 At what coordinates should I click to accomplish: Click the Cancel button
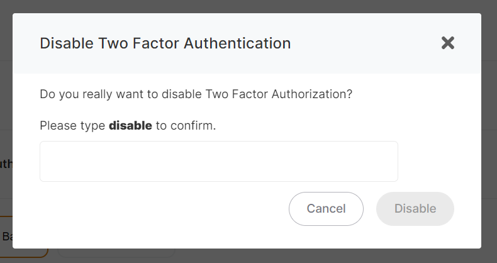(326, 209)
